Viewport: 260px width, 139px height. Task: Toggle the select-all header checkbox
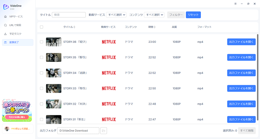[x=42, y=27]
